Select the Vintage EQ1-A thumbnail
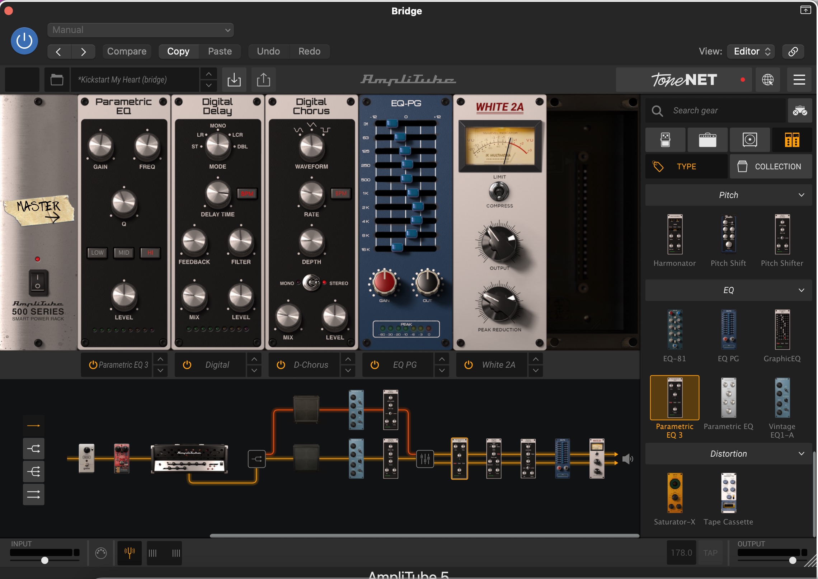 (x=782, y=398)
